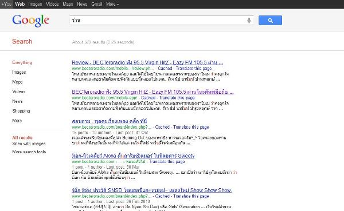Filter results by Shopping in sidebar
344x211 pixels.
pos(21,111)
